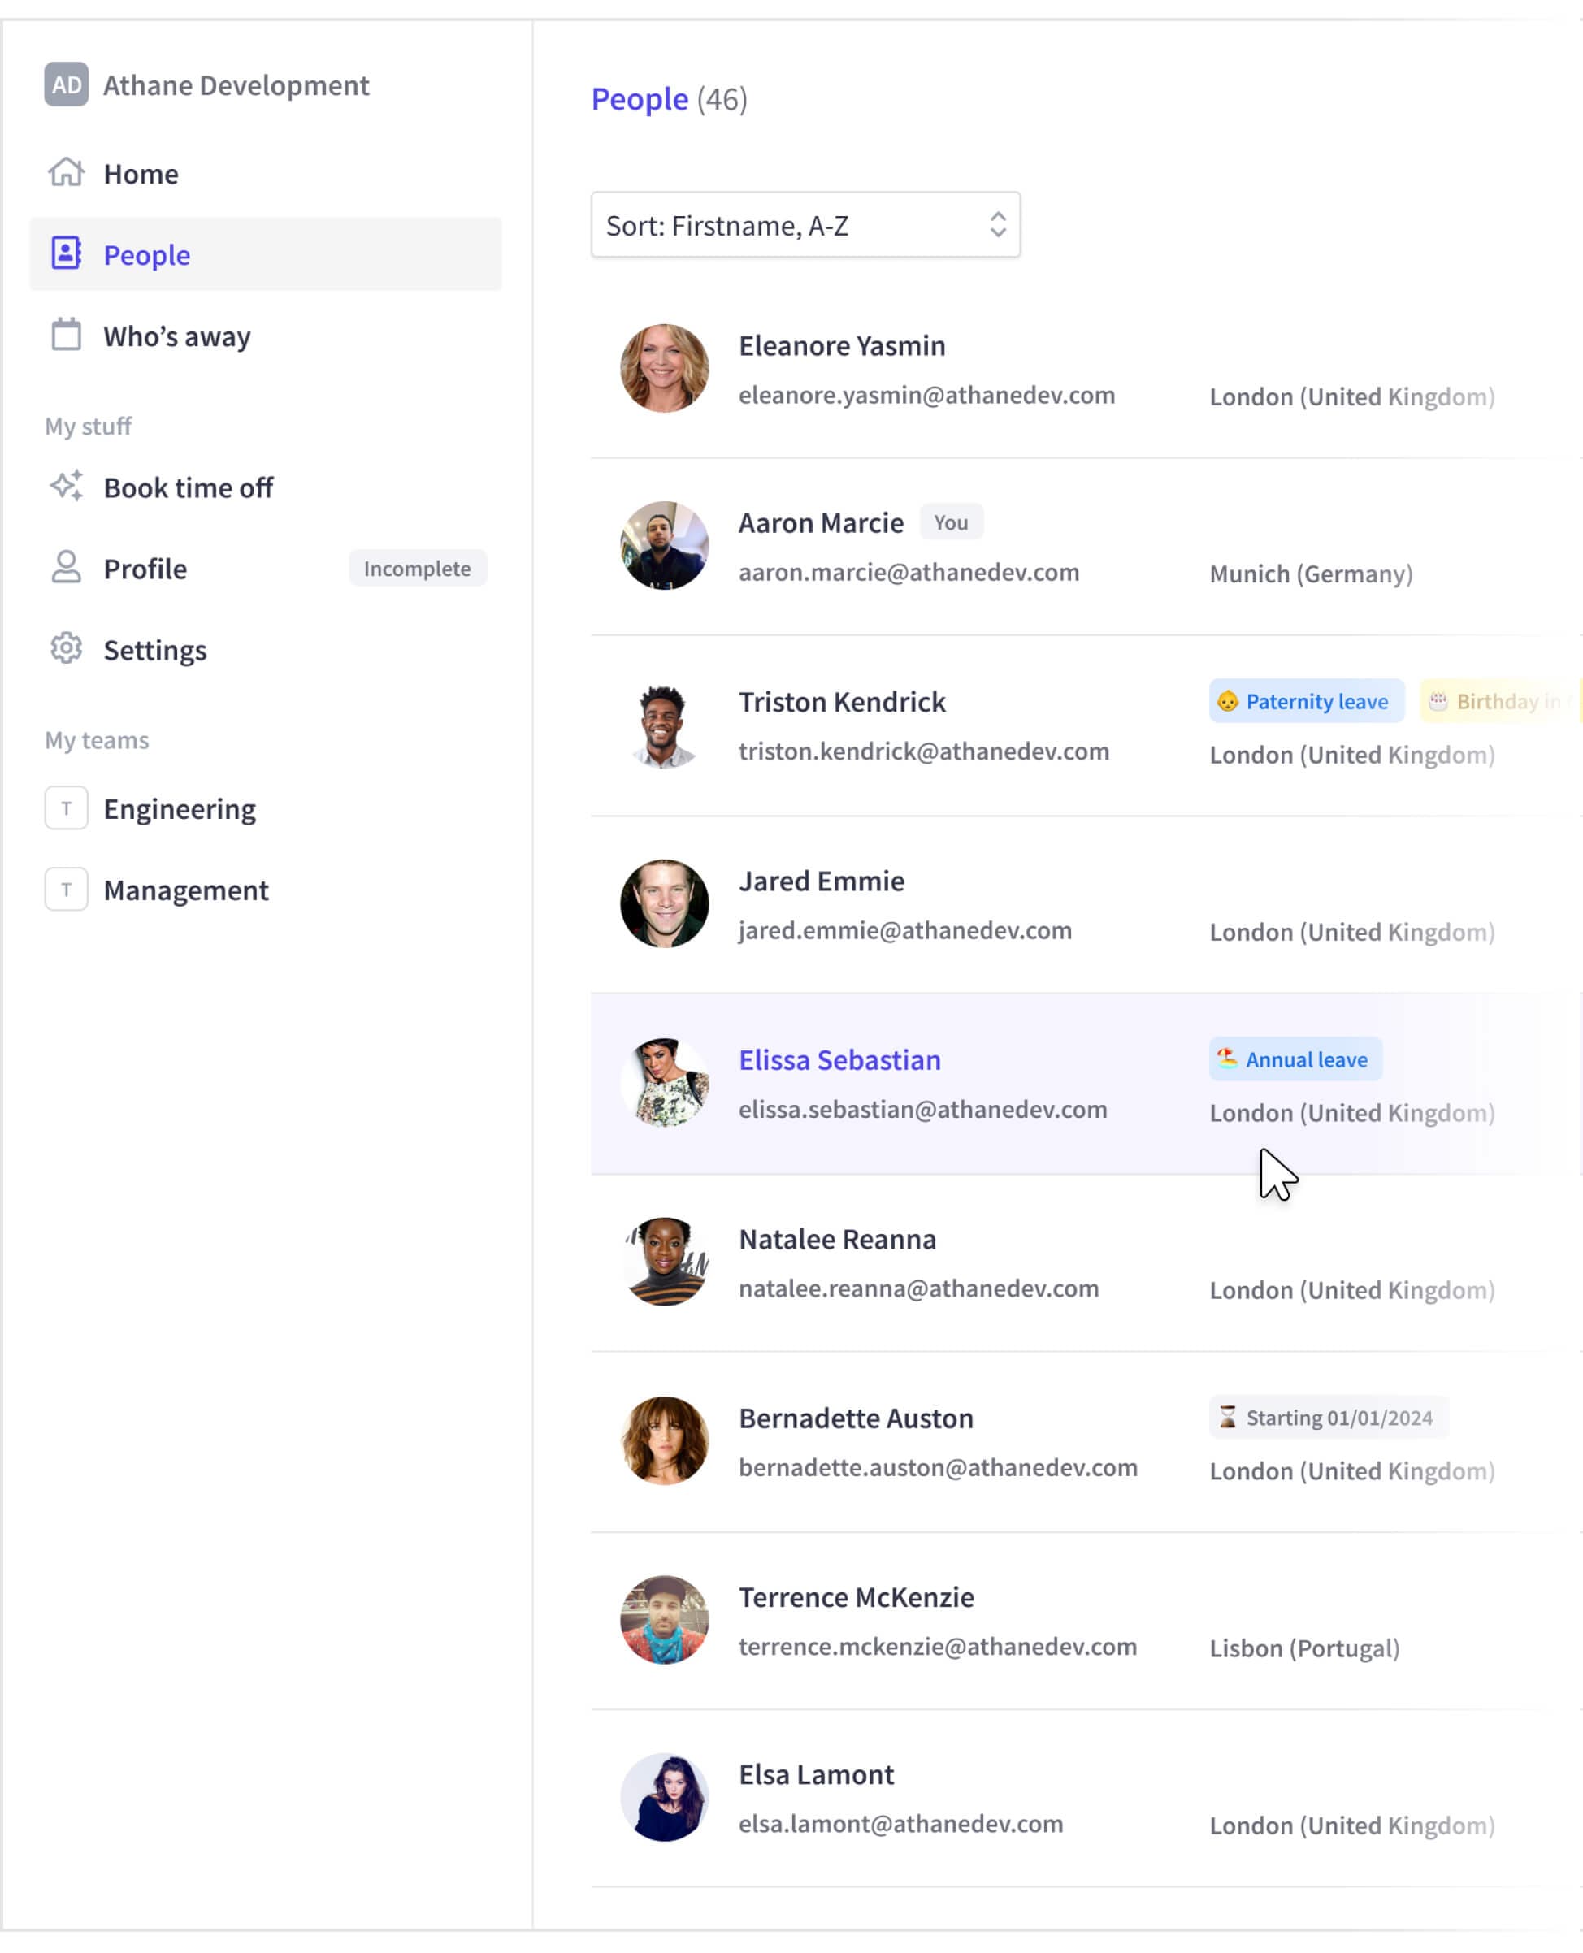Click the hourglass icon beside Starting 01/01/2024
Viewport: 1583px width, 1953px height.
click(1228, 1417)
